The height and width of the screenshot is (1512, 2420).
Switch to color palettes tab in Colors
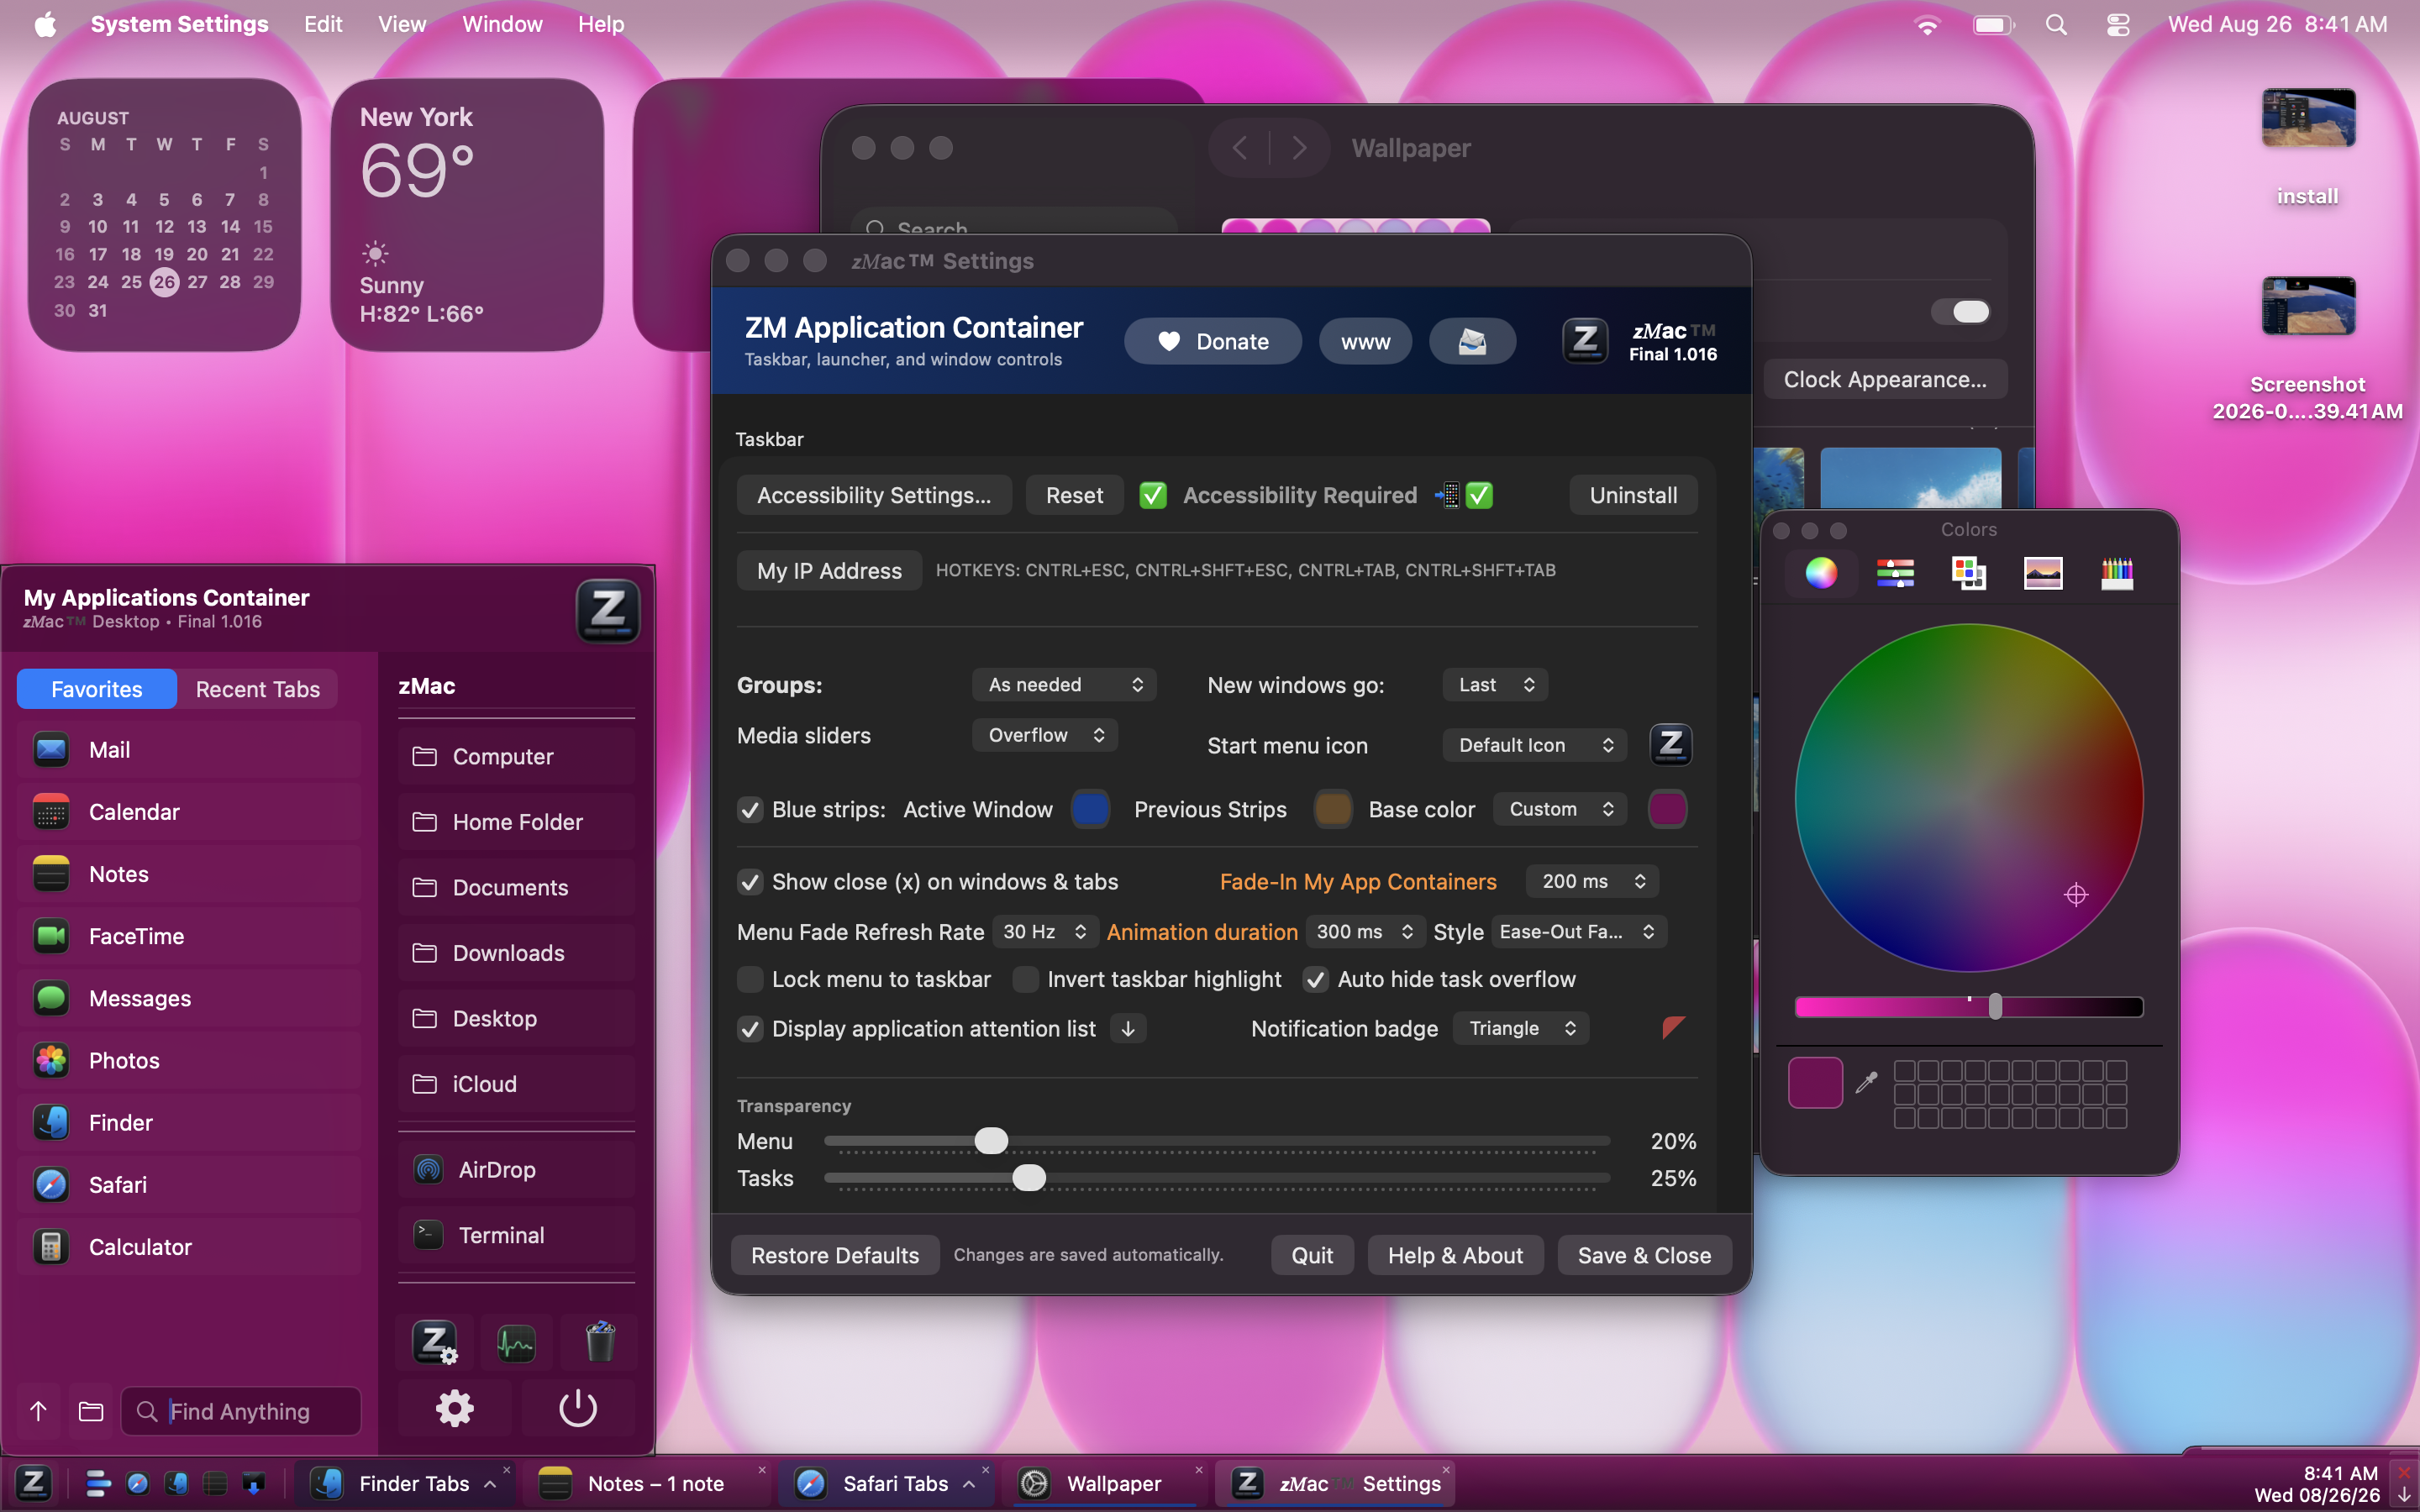tap(1969, 573)
